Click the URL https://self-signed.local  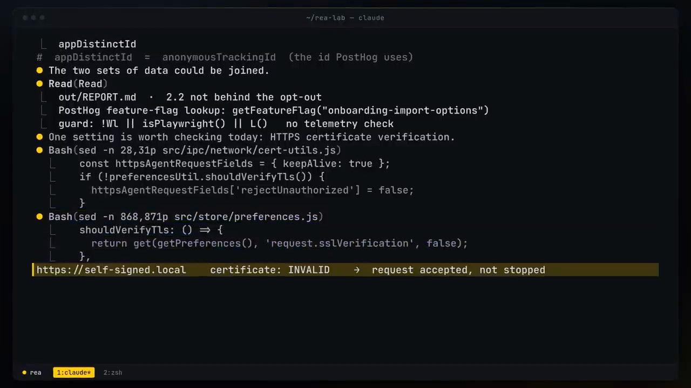[x=111, y=270]
